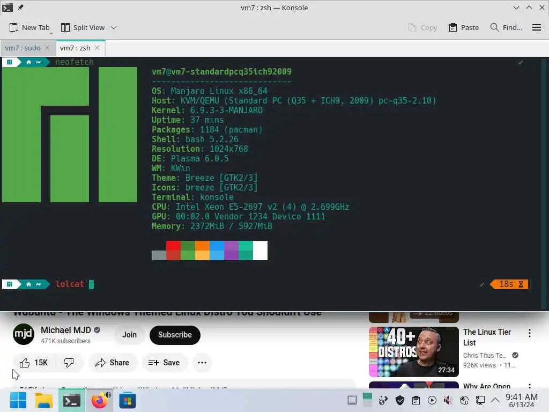This screenshot has height=412, width=549.
Task: Close the vm7 : sudo tab
Action: [47, 48]
